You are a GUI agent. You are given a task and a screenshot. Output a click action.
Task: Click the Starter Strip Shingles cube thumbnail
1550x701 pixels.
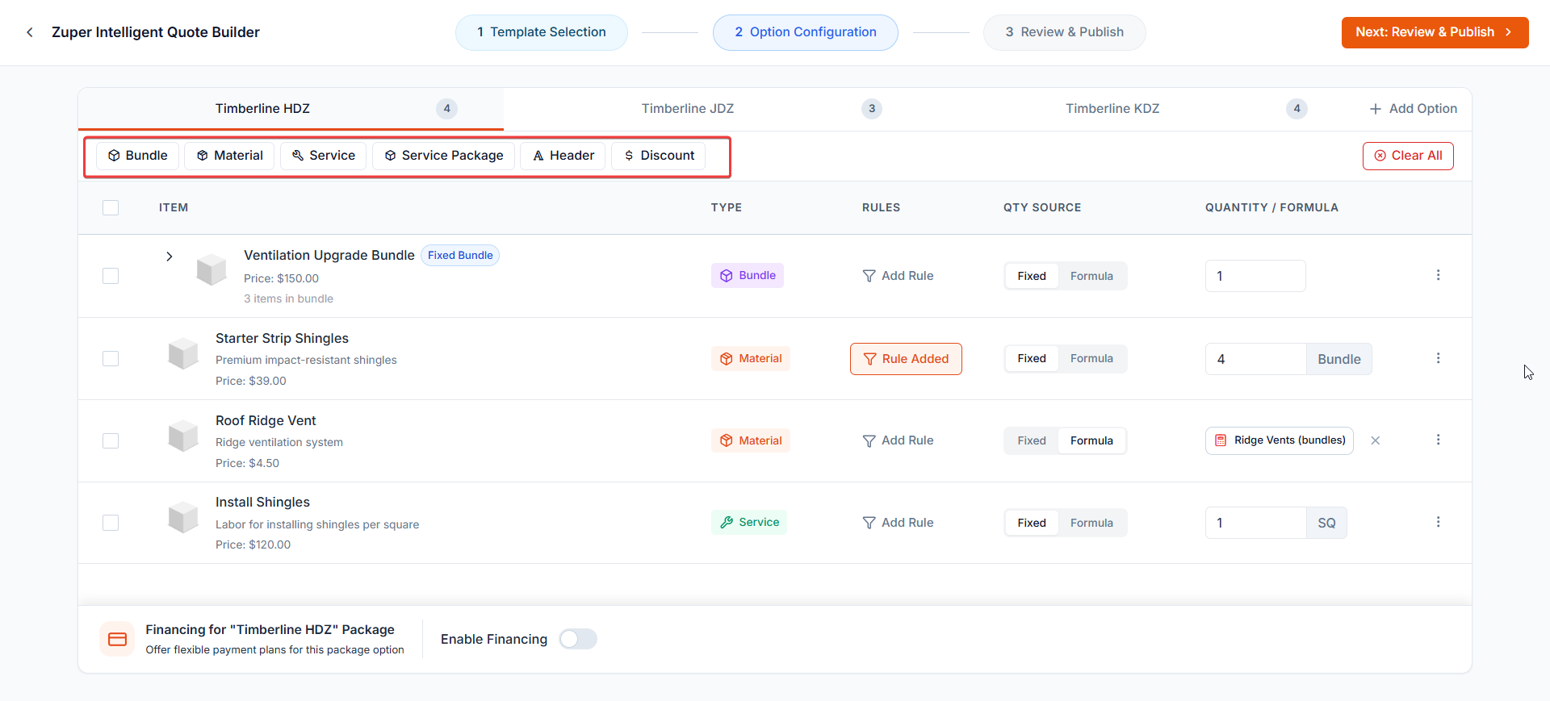point(183,353)
